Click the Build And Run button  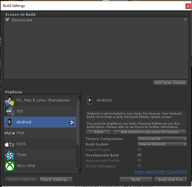(170, 179)
